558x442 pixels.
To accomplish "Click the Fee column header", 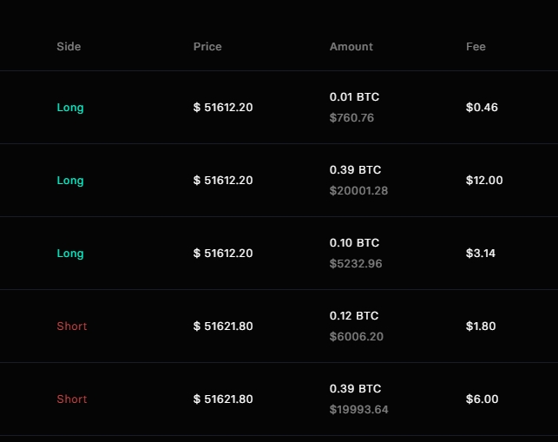I will click(476, 47).
